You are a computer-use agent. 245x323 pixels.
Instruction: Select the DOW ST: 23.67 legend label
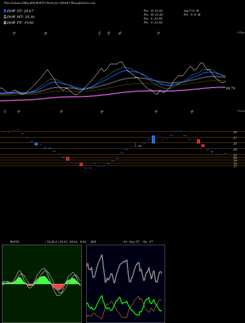20,11
